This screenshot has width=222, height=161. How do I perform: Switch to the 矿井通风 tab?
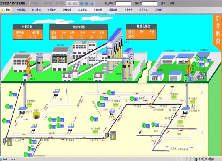click(x=36, y=10)
